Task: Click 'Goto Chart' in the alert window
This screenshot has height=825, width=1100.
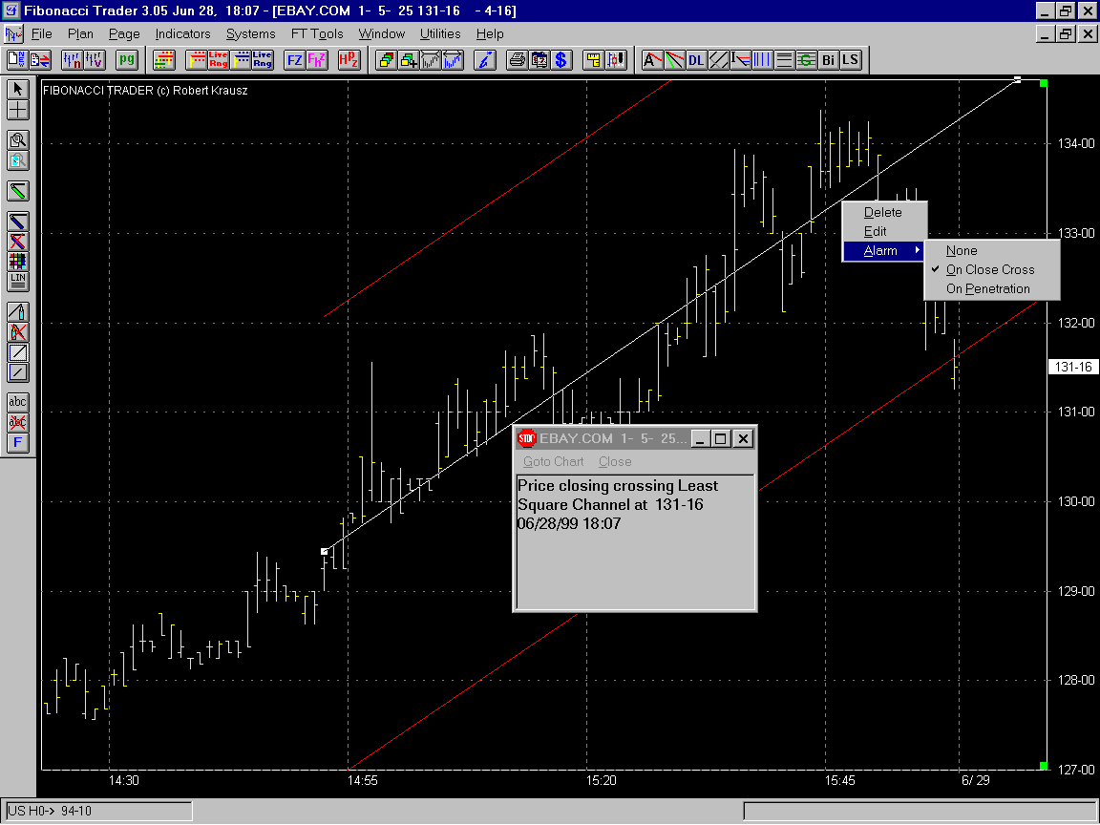Action: click(554, 461)
